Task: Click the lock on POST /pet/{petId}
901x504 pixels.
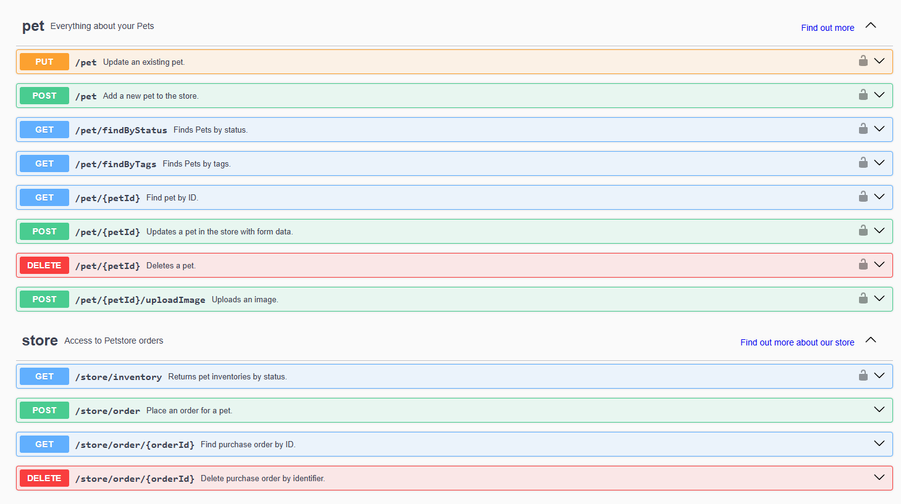Action: click(x=863, y=230)
